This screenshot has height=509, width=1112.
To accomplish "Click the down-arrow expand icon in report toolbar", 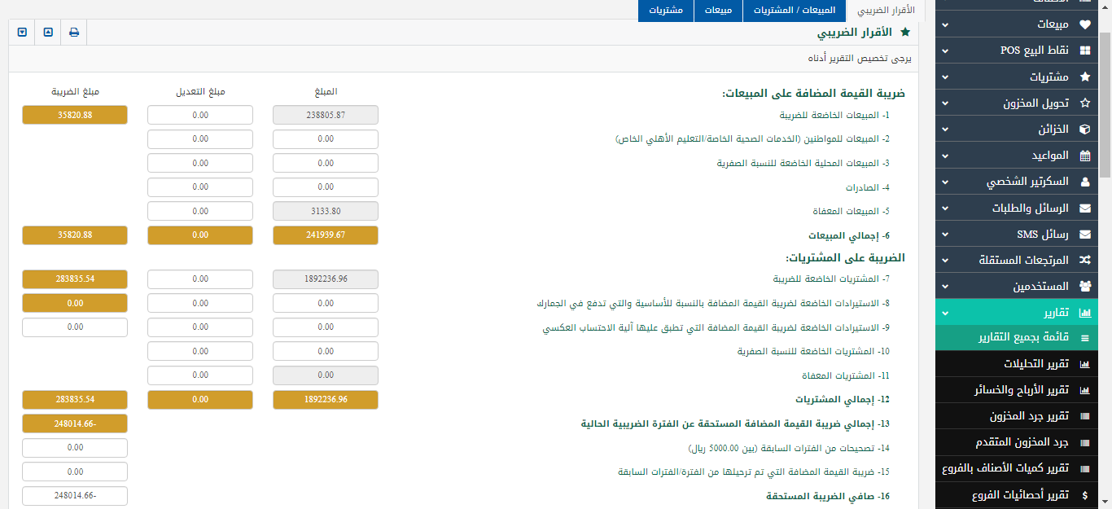I will [x=22, y=33].
